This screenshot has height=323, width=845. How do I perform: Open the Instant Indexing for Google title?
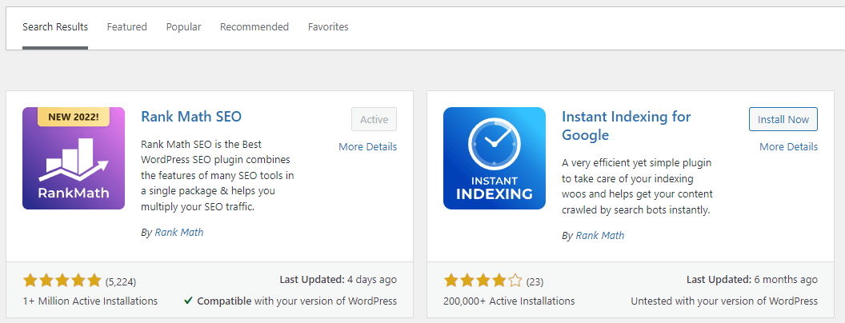627,126
